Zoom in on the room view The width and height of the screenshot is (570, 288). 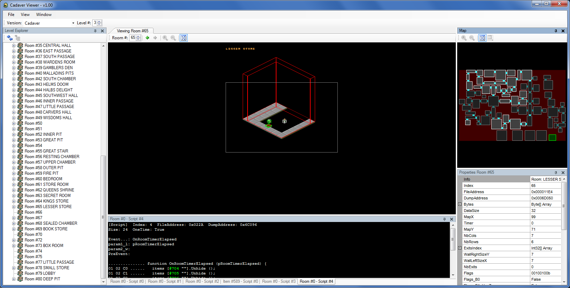(x=165, y=38)
